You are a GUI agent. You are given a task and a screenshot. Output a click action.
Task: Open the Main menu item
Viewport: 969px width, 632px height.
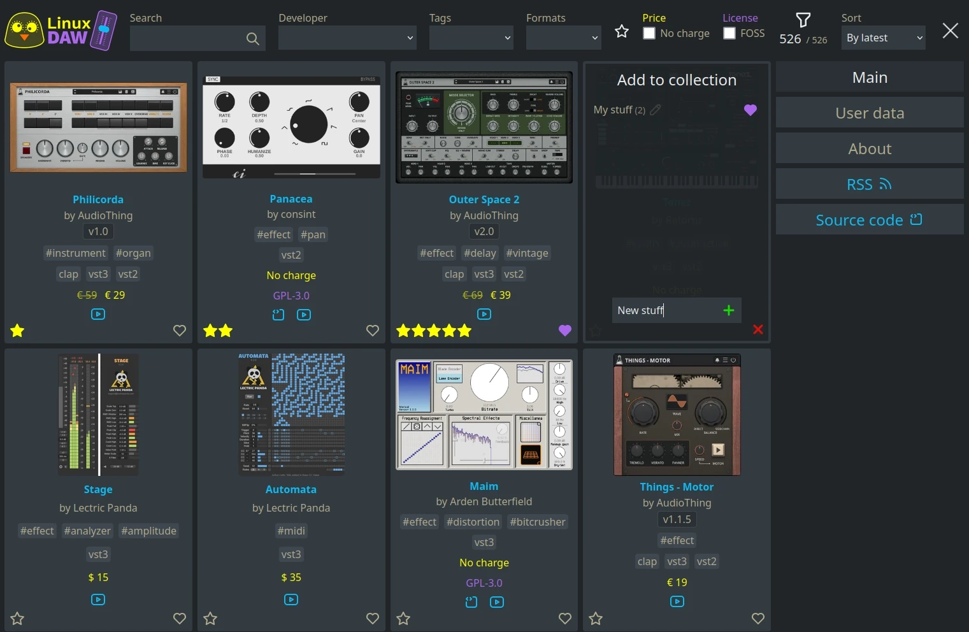click(x=870, y=77)
